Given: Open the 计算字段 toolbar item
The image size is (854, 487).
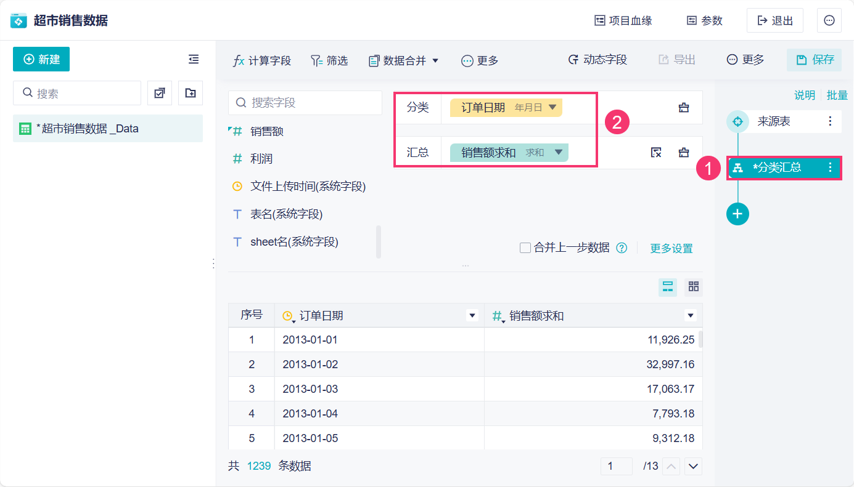Looking at the screenshot, I should (x=262, y=60).
